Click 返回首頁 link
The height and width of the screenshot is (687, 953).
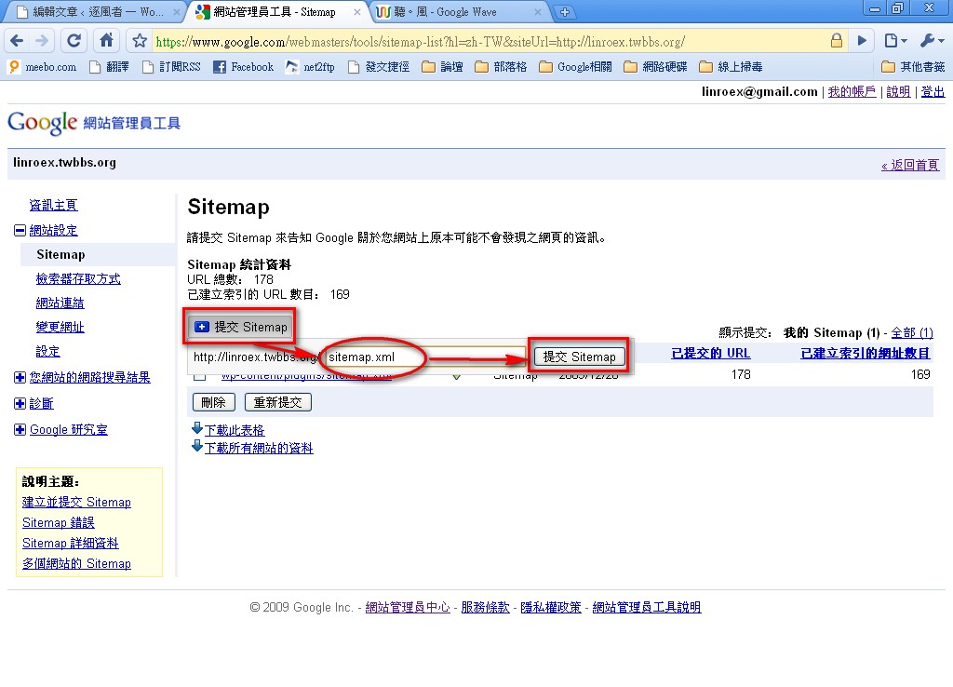910,165
